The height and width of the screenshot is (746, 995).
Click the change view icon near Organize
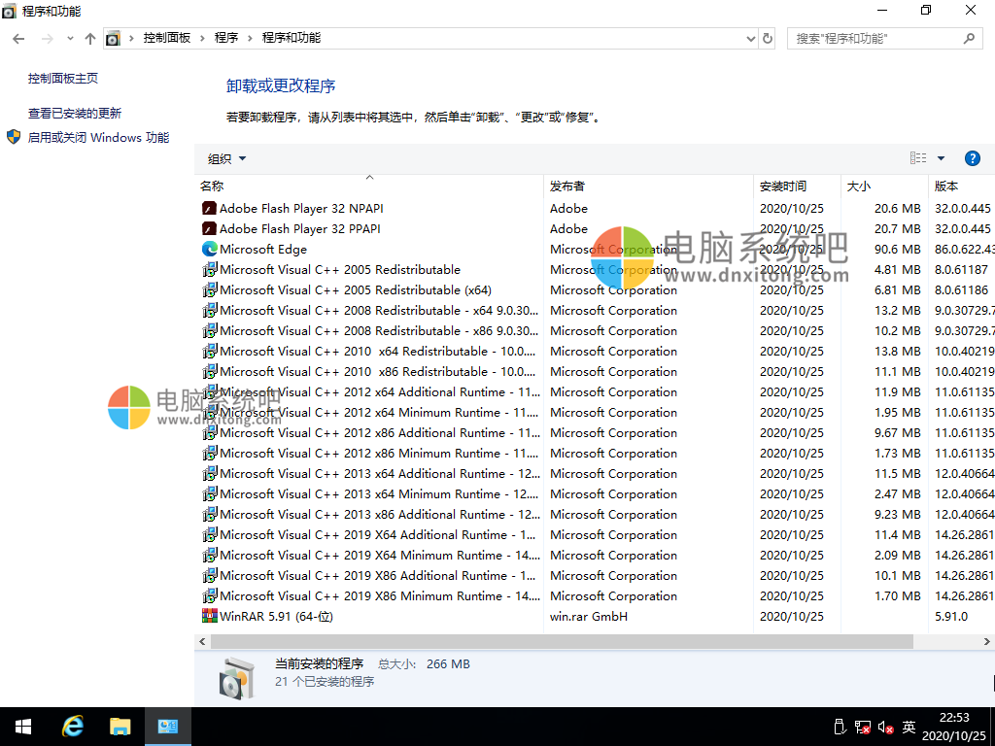point(917,157)
